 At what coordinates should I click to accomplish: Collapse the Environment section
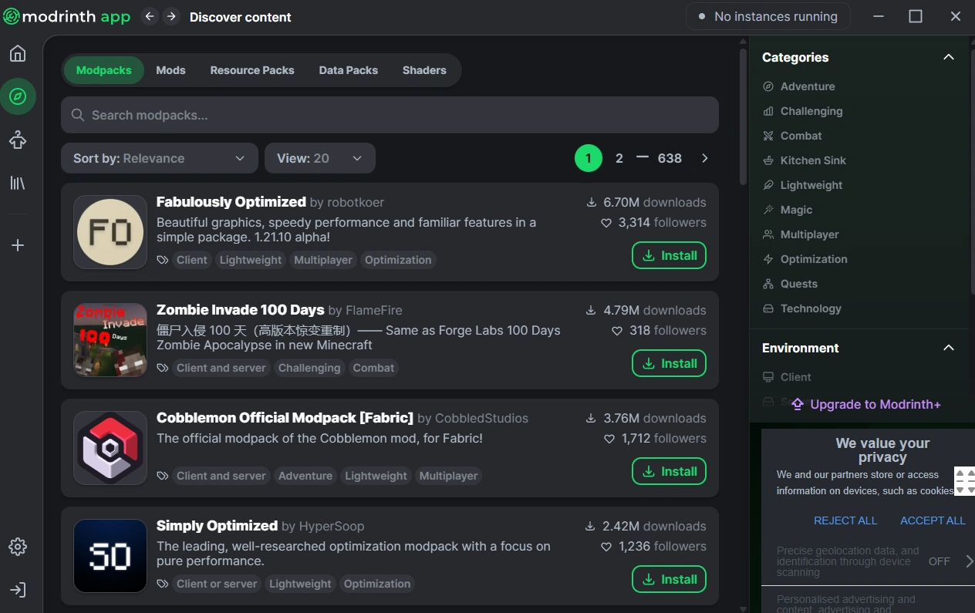pyautogui.click(x=949, y=348)
